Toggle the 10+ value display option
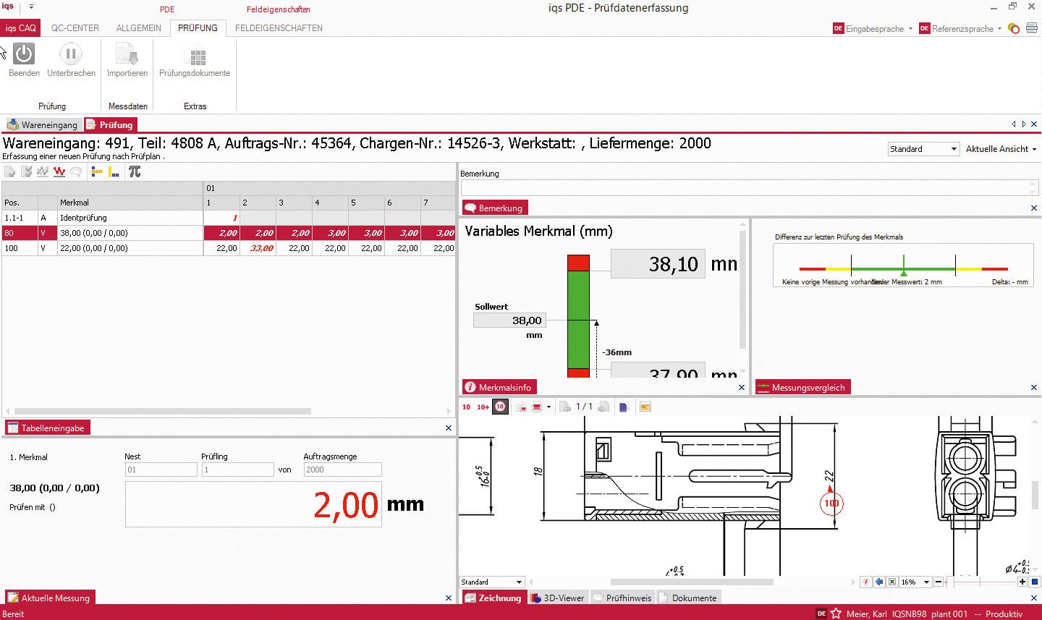 pyautogui.click(x=482, y=407)
